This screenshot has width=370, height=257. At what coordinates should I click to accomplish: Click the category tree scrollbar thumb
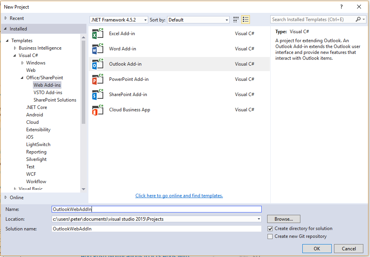[x=83, y=82]
